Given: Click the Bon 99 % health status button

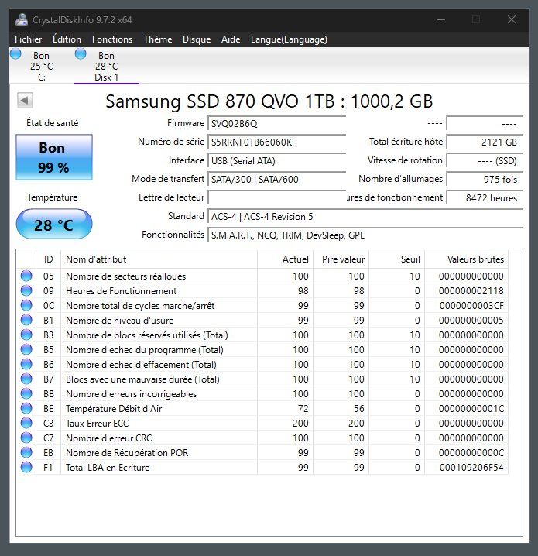Looking at the screenshot, I should pos(54,157).
